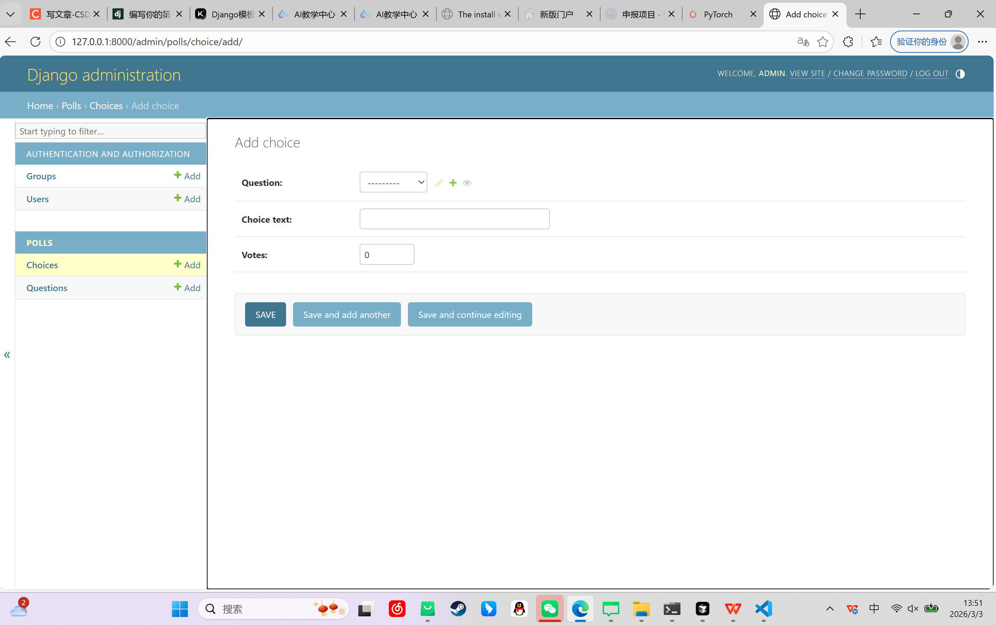Click Save and add another
This screenshot has height=625, width=996.
346,314
